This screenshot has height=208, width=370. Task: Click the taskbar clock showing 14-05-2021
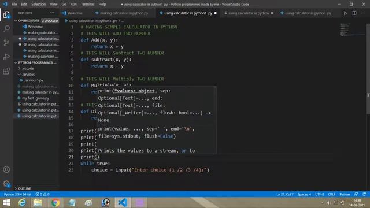click(x=357, y=203)
